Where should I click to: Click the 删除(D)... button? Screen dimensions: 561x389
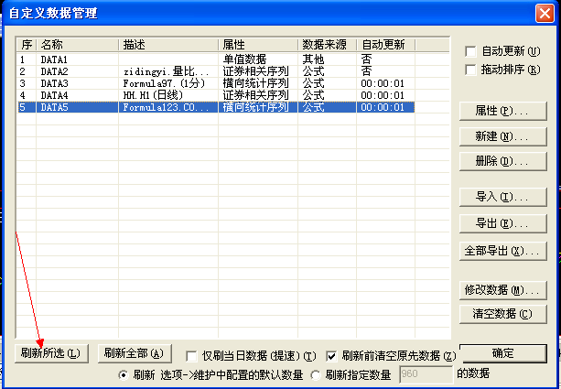[x=503, y=161]
